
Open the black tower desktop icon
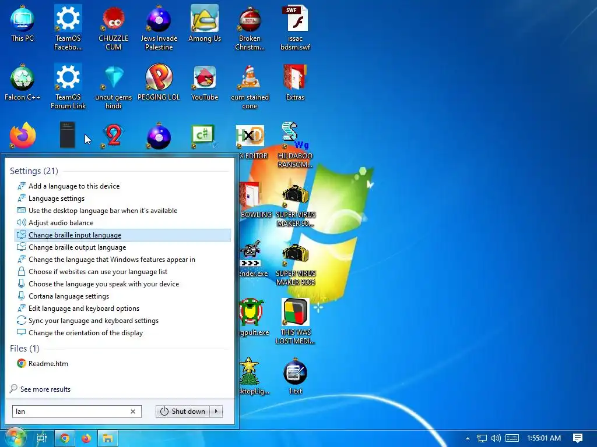(x=68, y=135)
